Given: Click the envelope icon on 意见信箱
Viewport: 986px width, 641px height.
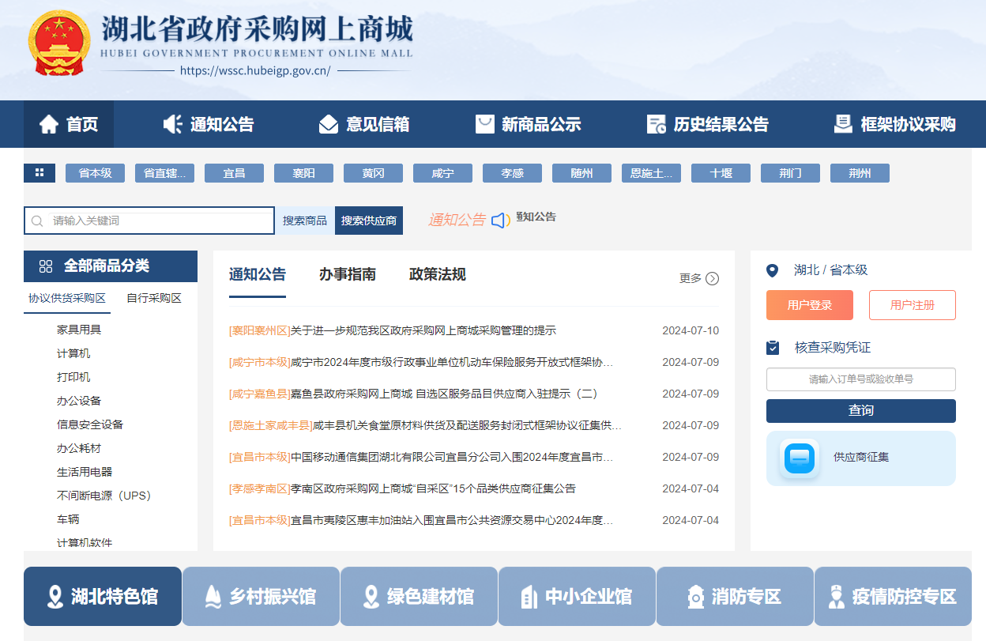Looking at the screenshot, I should [x=330, y=124].
